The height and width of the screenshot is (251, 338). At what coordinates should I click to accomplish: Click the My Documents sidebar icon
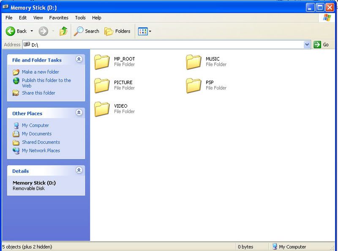click(x=16, y=134)
